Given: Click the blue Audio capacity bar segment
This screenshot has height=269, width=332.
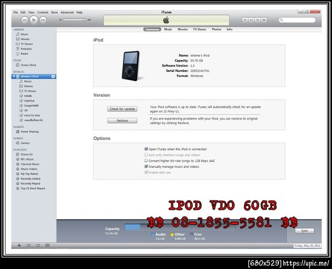Looking at the screenshot, I should point(132,227).
